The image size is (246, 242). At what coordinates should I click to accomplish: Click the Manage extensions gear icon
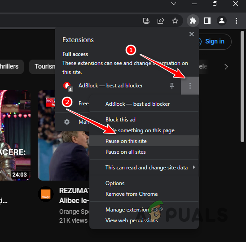coord(67,122)
